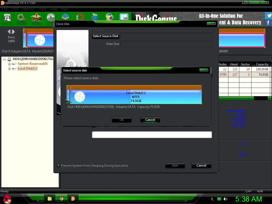Select Local Disk(C:) in disk tree
Viewport: 272px width, 204px height.
[27, 69]
